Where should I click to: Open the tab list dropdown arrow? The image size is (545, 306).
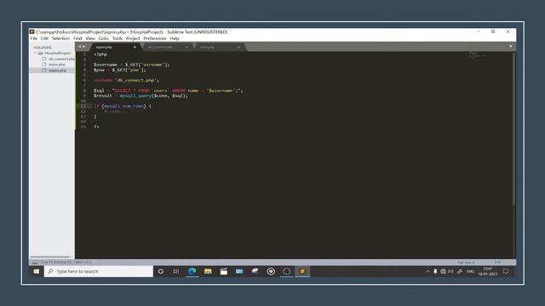[511, 47]
